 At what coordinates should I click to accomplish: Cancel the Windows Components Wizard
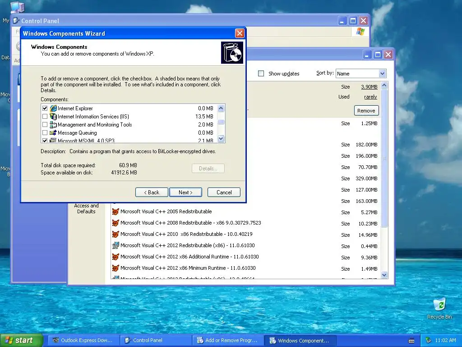tap(224, 192)
